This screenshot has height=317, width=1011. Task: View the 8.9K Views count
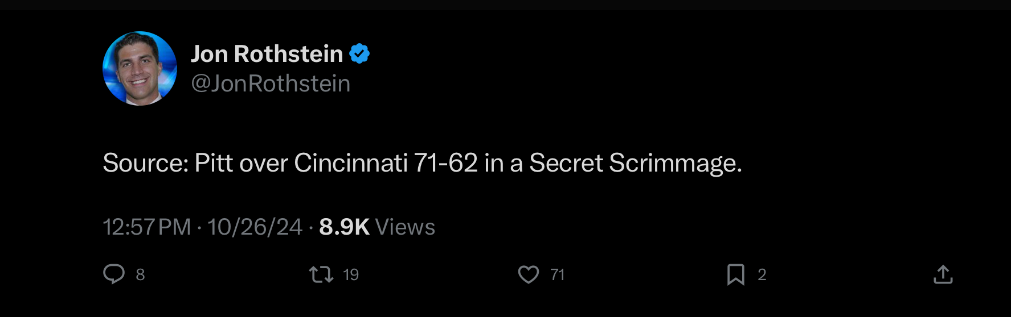coord(377,227)
